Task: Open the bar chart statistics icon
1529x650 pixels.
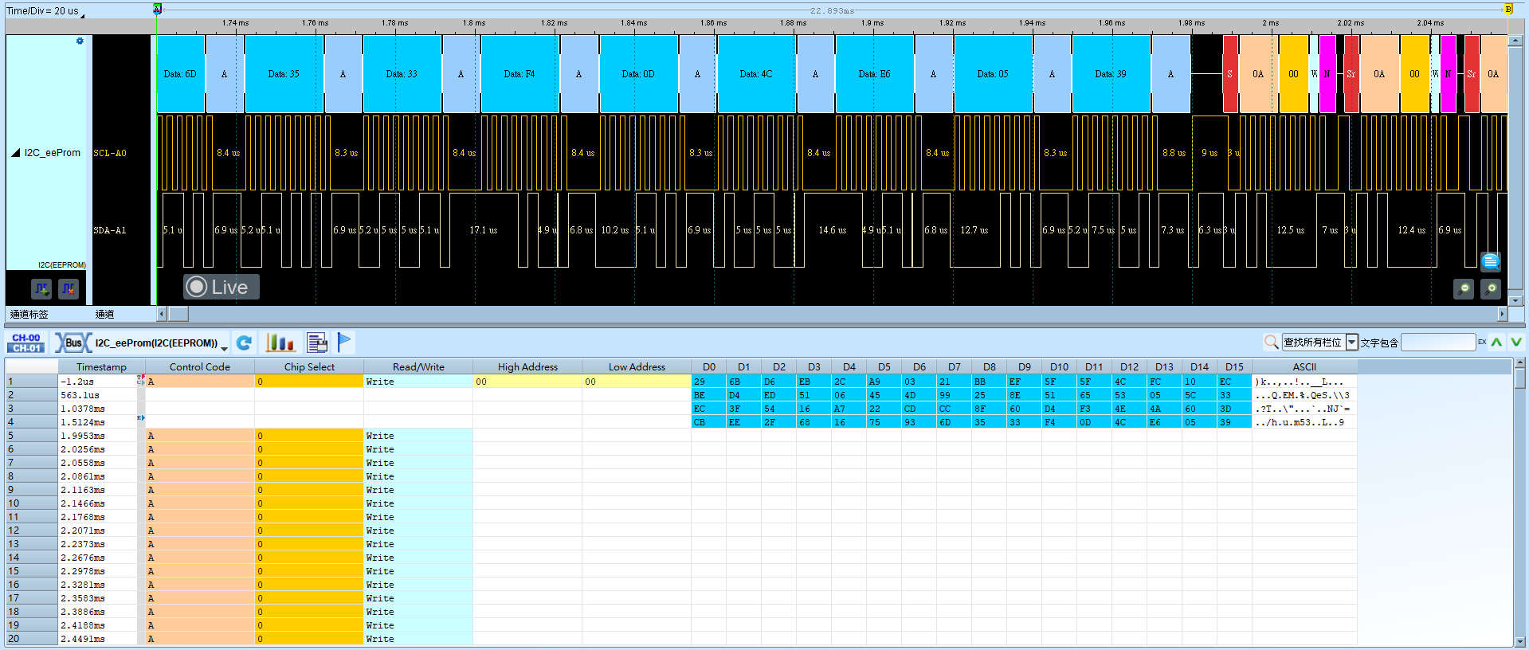Action: (280, 343)
